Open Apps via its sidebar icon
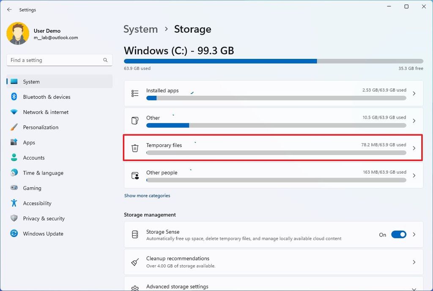433x291 pixels. 13,142
